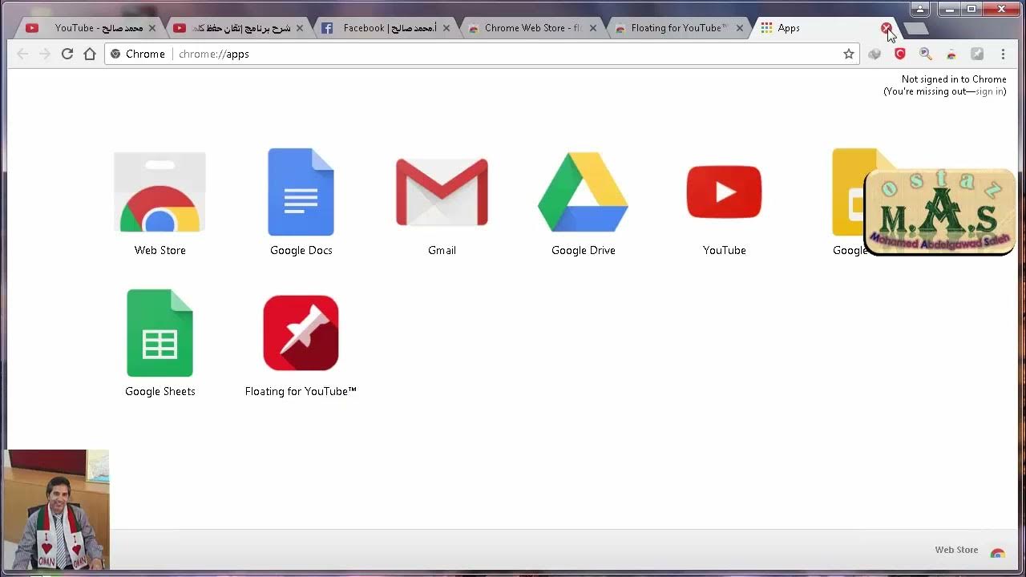
Task: Click the 'Google Docs' label
Action: (x=301, y=250)
